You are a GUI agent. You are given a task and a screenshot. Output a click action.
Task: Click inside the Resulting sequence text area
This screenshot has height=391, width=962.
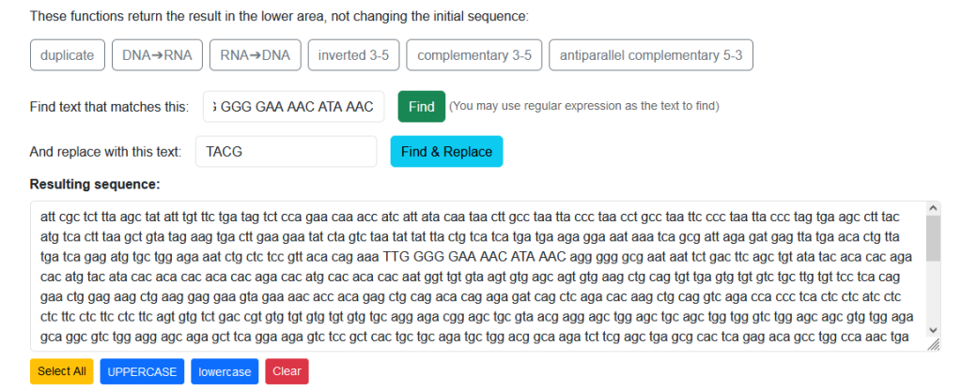[x=478, y=276]
